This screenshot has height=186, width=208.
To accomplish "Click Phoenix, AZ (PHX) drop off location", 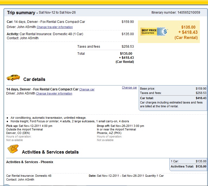I will [109, 133].
